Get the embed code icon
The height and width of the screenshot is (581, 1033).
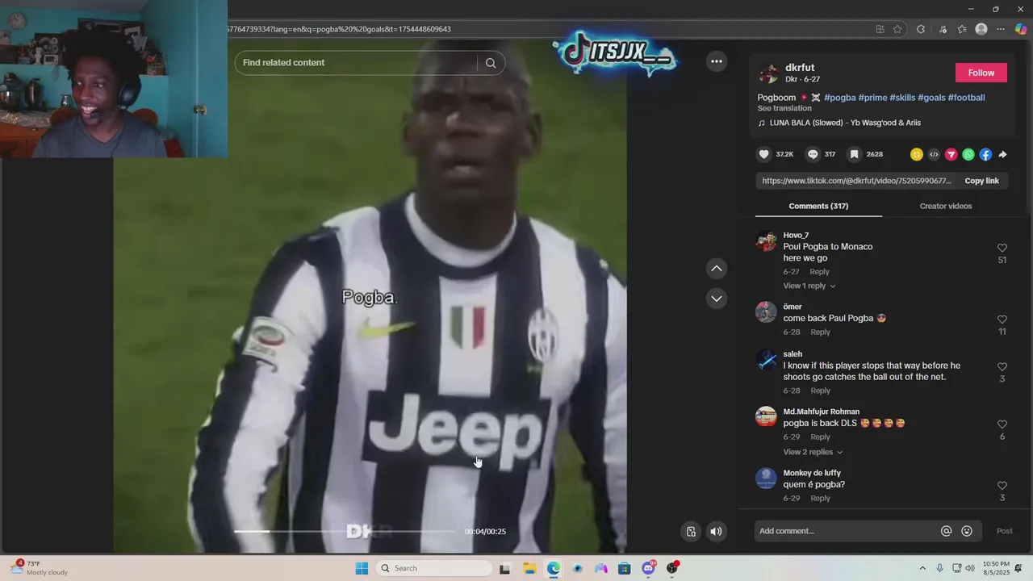pos(934,154)
